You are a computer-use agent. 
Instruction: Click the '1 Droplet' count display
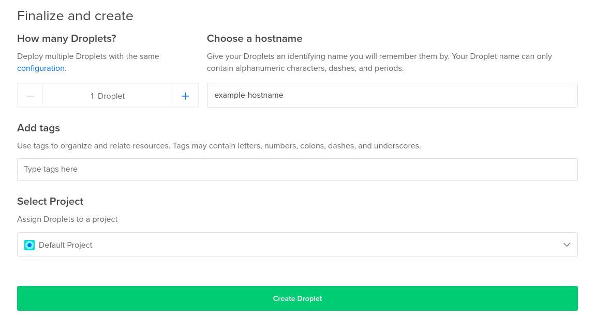(x=108, y=96)
